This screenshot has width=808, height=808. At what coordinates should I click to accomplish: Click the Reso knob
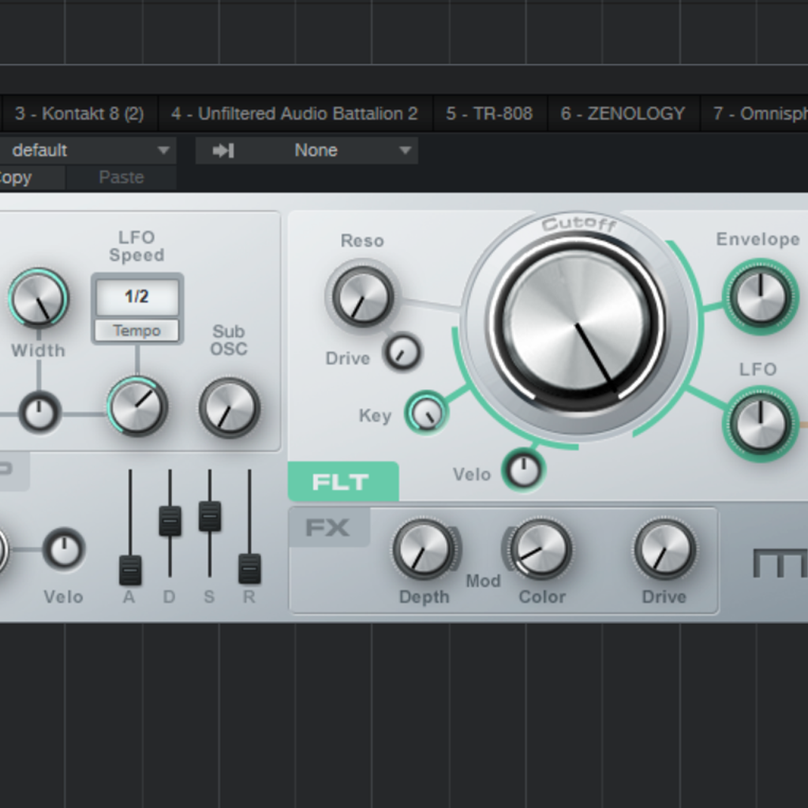[x=363, y=296]
